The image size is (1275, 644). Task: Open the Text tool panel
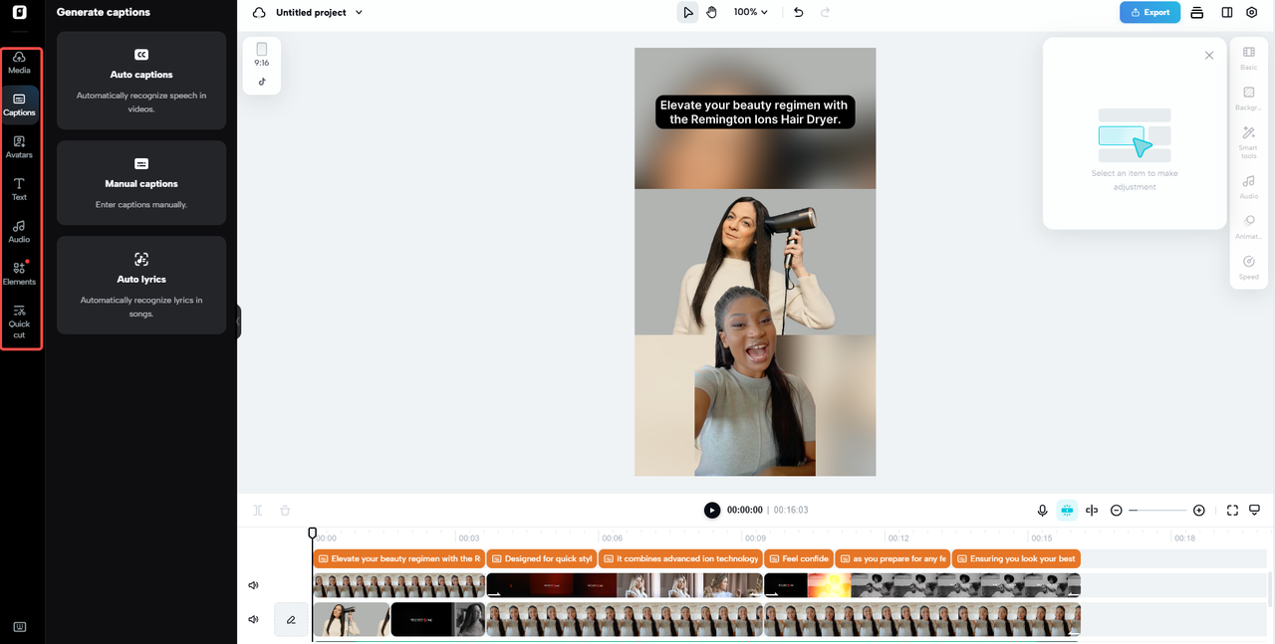coord(19,189)
